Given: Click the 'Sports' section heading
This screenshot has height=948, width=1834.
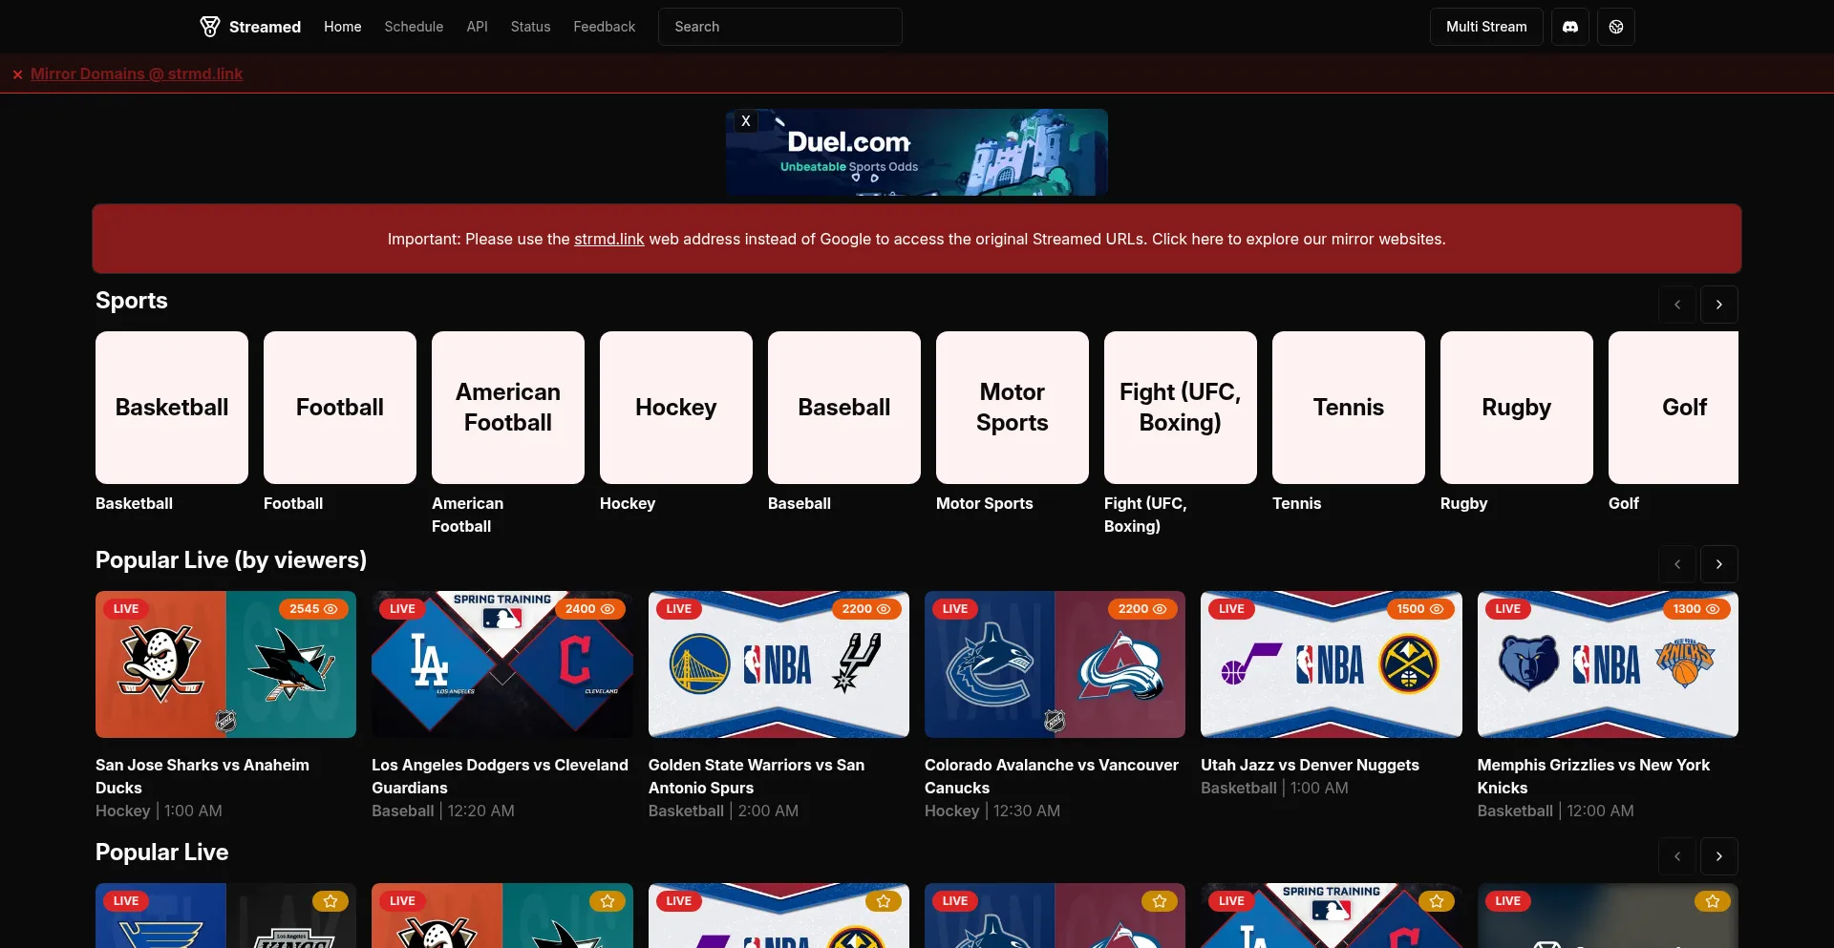Looking at the screenshot, I should click(x=132, y=301).
